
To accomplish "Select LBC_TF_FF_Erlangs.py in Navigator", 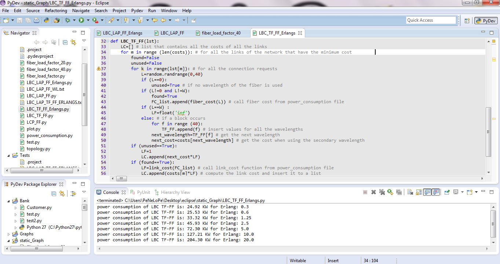I will [x=48, y=109].
